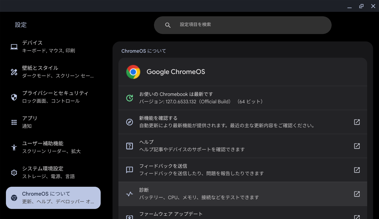379x219 pixels.
Task: Click the Google ChromeOS logo
Action: pos(133,72)
